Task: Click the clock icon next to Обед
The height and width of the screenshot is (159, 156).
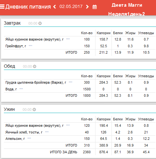Action: tap(35, 66)
